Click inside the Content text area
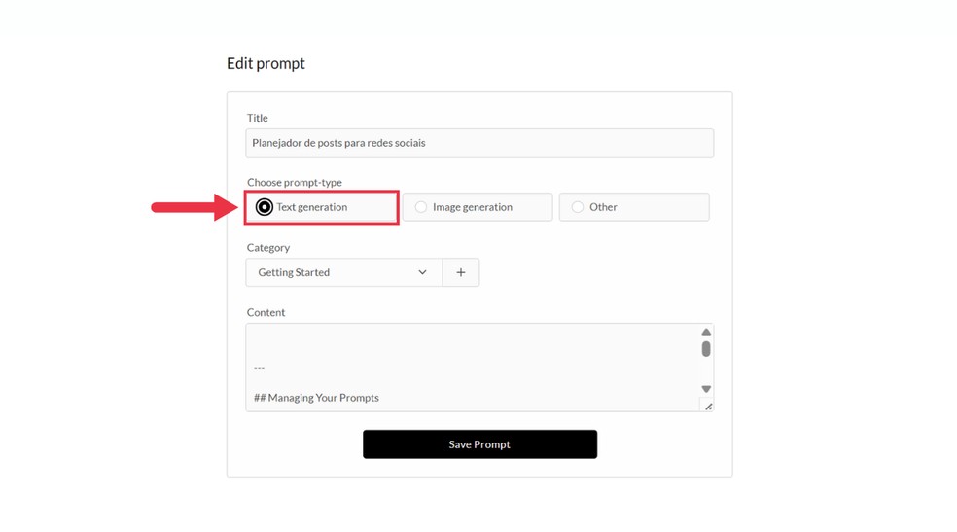Viewport: 957px width, 532px height. click(x=472, y=345)
